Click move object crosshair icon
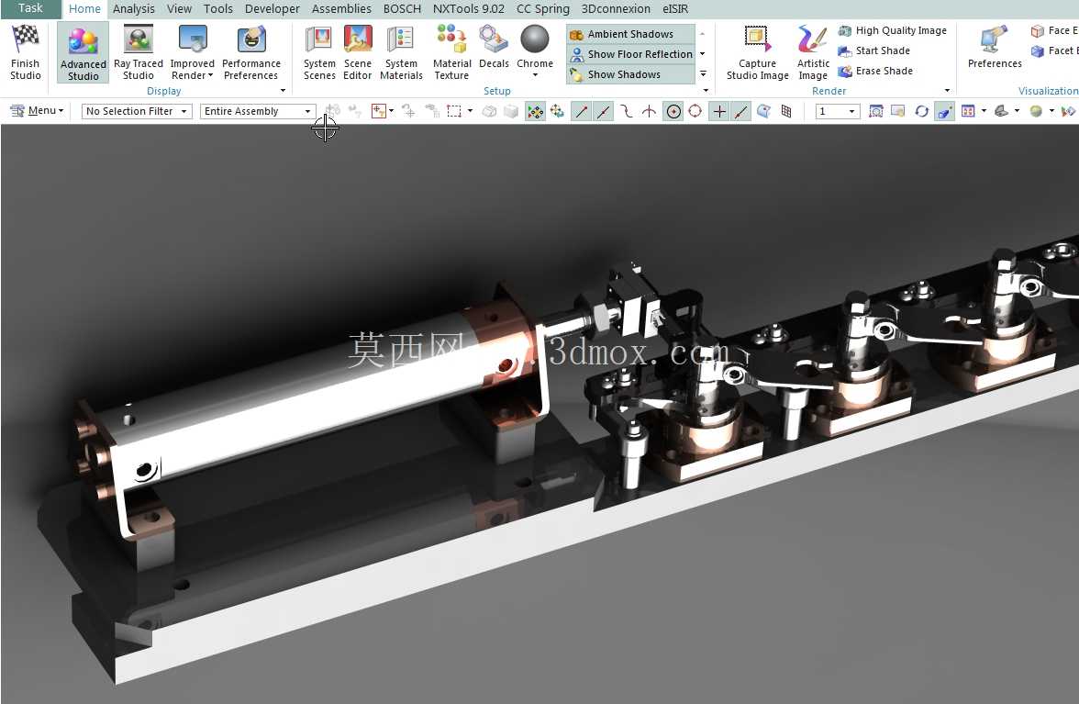The image size is (1079, 704). 558,111
